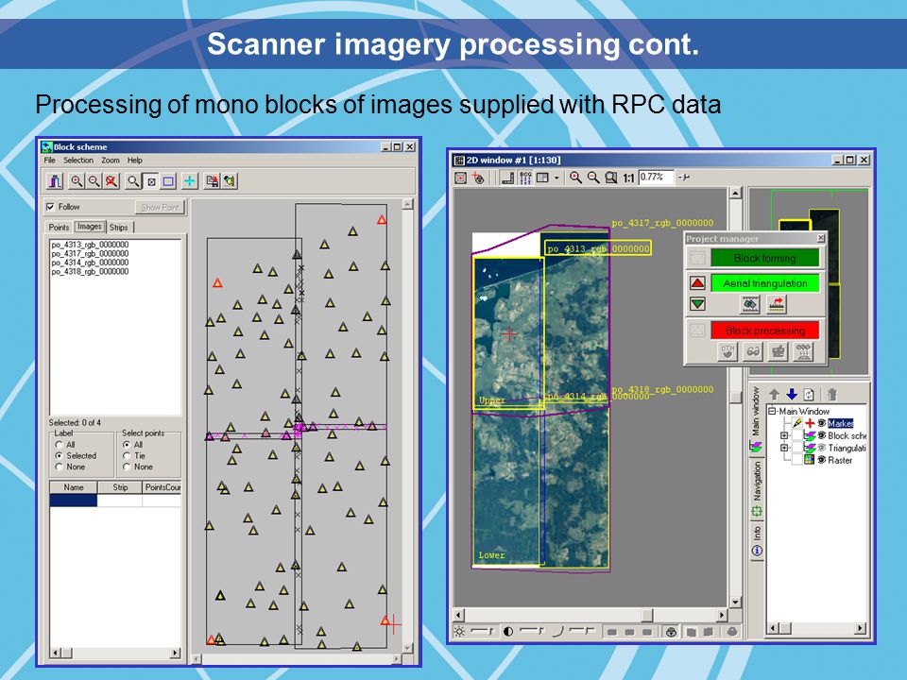Screen dimensions: 907x680
Task: Select 'None' under Select points
Action: pos(126,467)
